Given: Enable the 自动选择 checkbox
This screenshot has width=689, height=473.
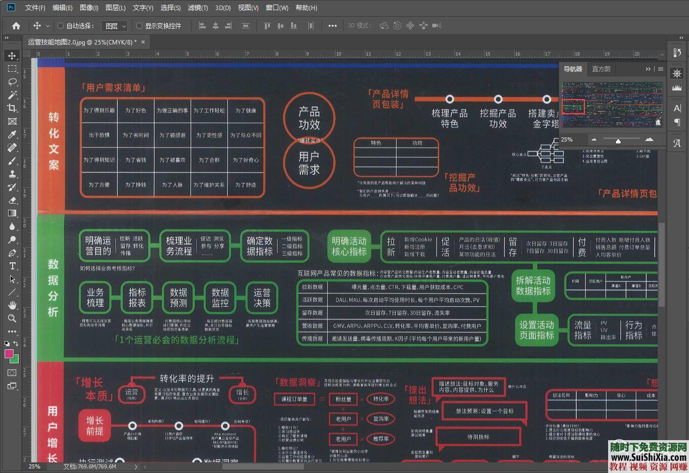Looking at the screenshot, I should [x=61, y=26].
